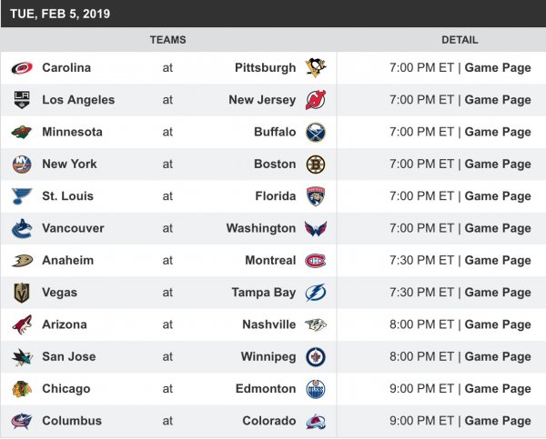Click the Boston Bruins logo icon
Viewport: 546px width, 439px height.
pos(315,165)
